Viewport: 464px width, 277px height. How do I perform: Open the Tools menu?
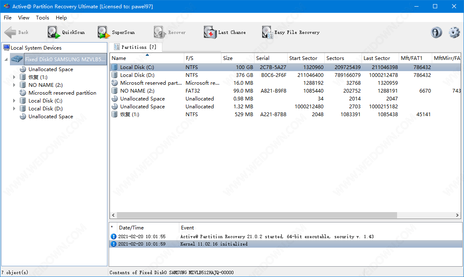[42, 17]
